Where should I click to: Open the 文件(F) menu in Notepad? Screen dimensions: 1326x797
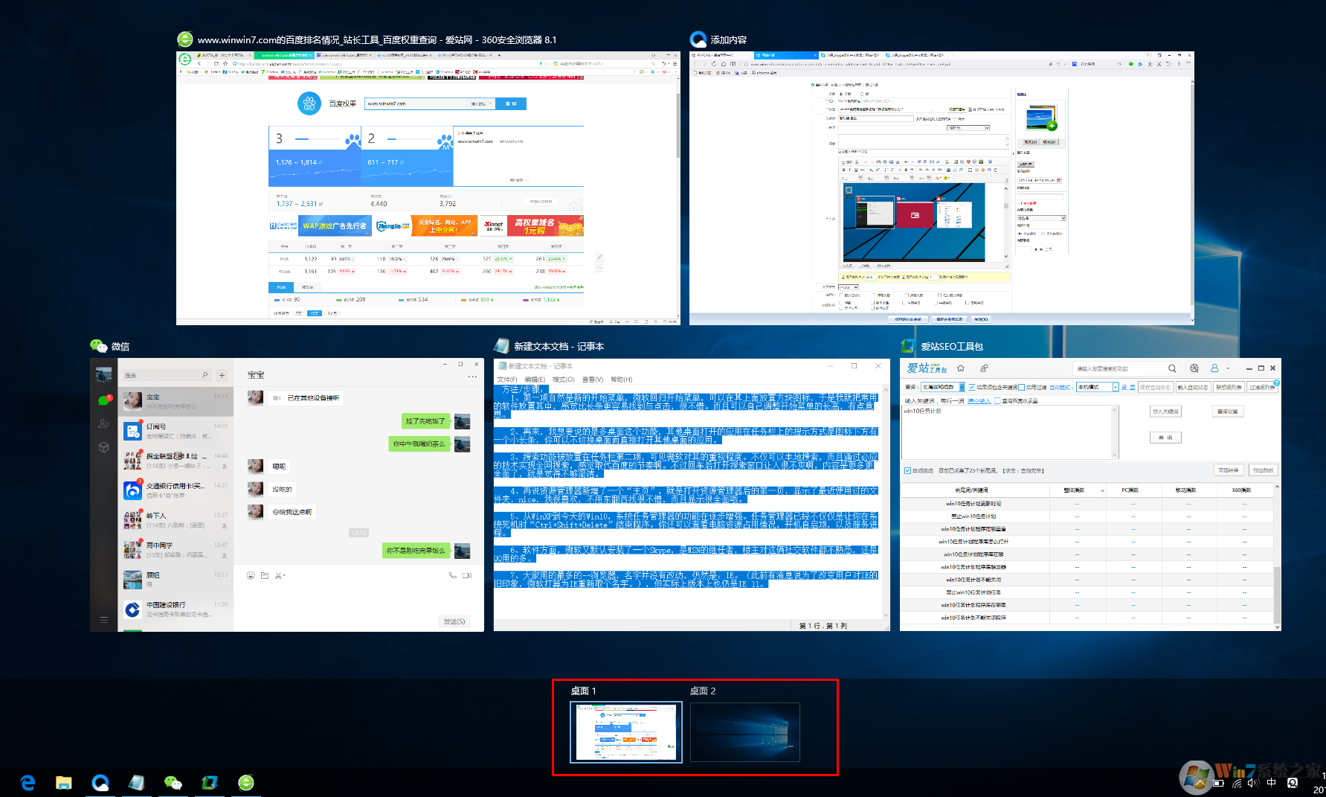(x=506, y=380)
